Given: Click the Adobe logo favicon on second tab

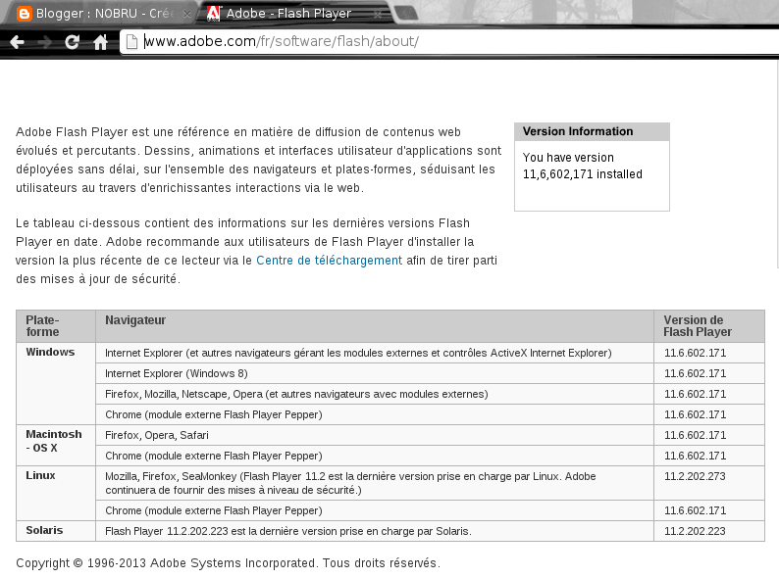Looking at the screenshot, I should (x=213, y=14).
